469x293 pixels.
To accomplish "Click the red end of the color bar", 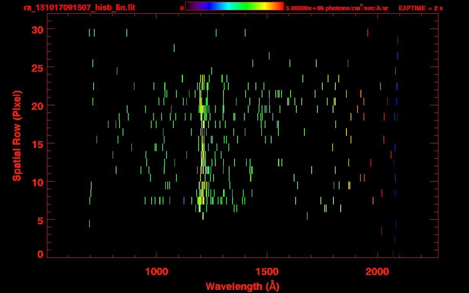I will pos(280,6).
